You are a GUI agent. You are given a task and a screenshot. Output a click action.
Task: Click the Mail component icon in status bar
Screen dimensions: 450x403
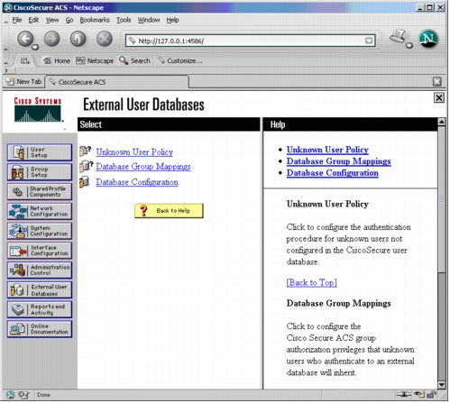point(23,396)
